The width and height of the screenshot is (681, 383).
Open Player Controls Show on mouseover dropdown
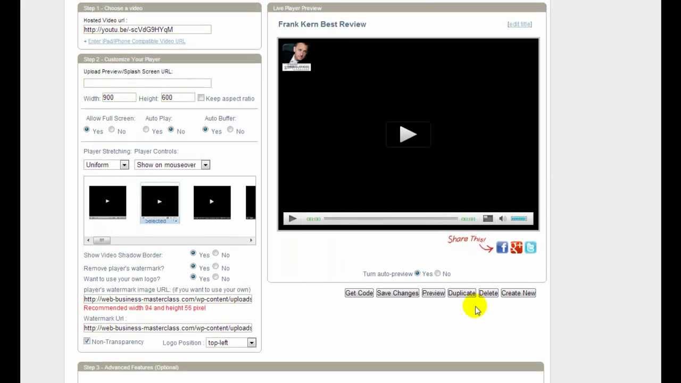pos(172,165)
